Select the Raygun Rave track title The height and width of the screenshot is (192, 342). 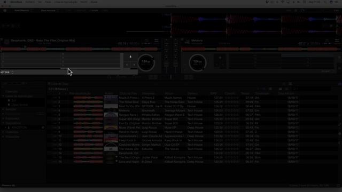pyautogui.click(x=128, y=115)
